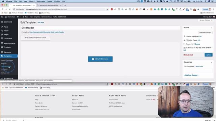The height and width of the screenshot is (121, 216).
Task: Select Categories submenu under Templates
Action: point(5,73)
